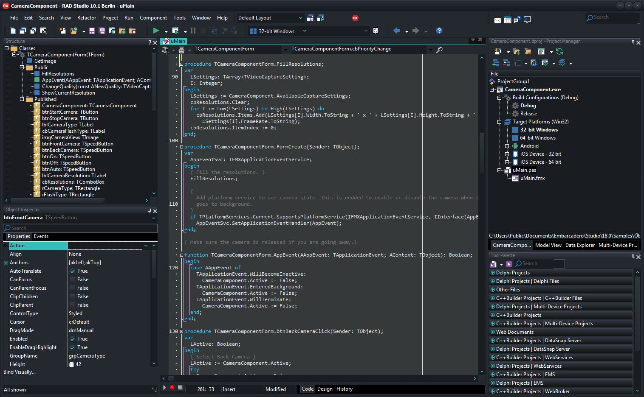The height and width of the screenshot is (397, 644).
Task: Expand the Android target platform node
Action: pos(507,146)
